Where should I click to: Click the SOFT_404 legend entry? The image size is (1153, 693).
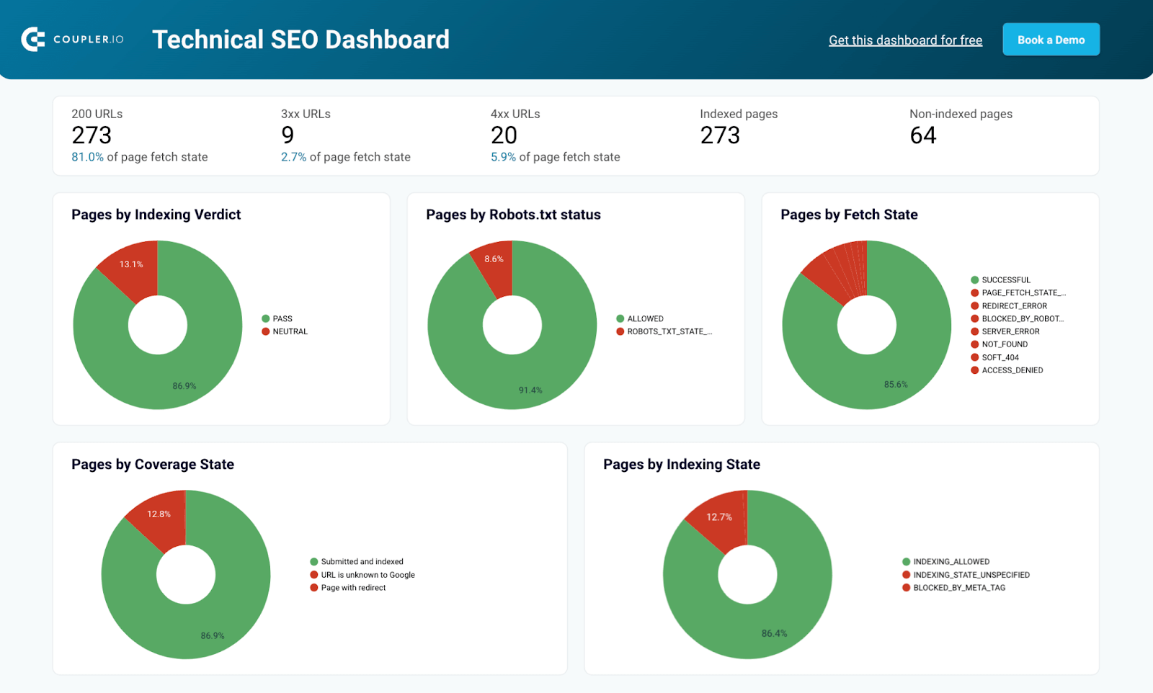(x=994, y=357)
